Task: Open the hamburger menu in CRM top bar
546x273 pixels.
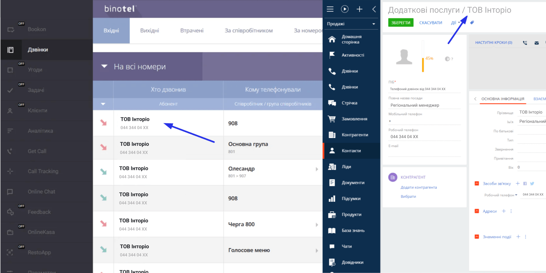Action: [330, 9]
